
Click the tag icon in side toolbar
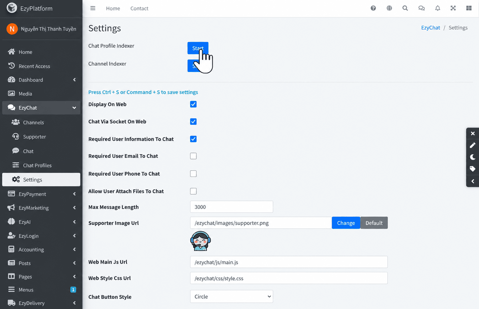click(x=473, y=169)
